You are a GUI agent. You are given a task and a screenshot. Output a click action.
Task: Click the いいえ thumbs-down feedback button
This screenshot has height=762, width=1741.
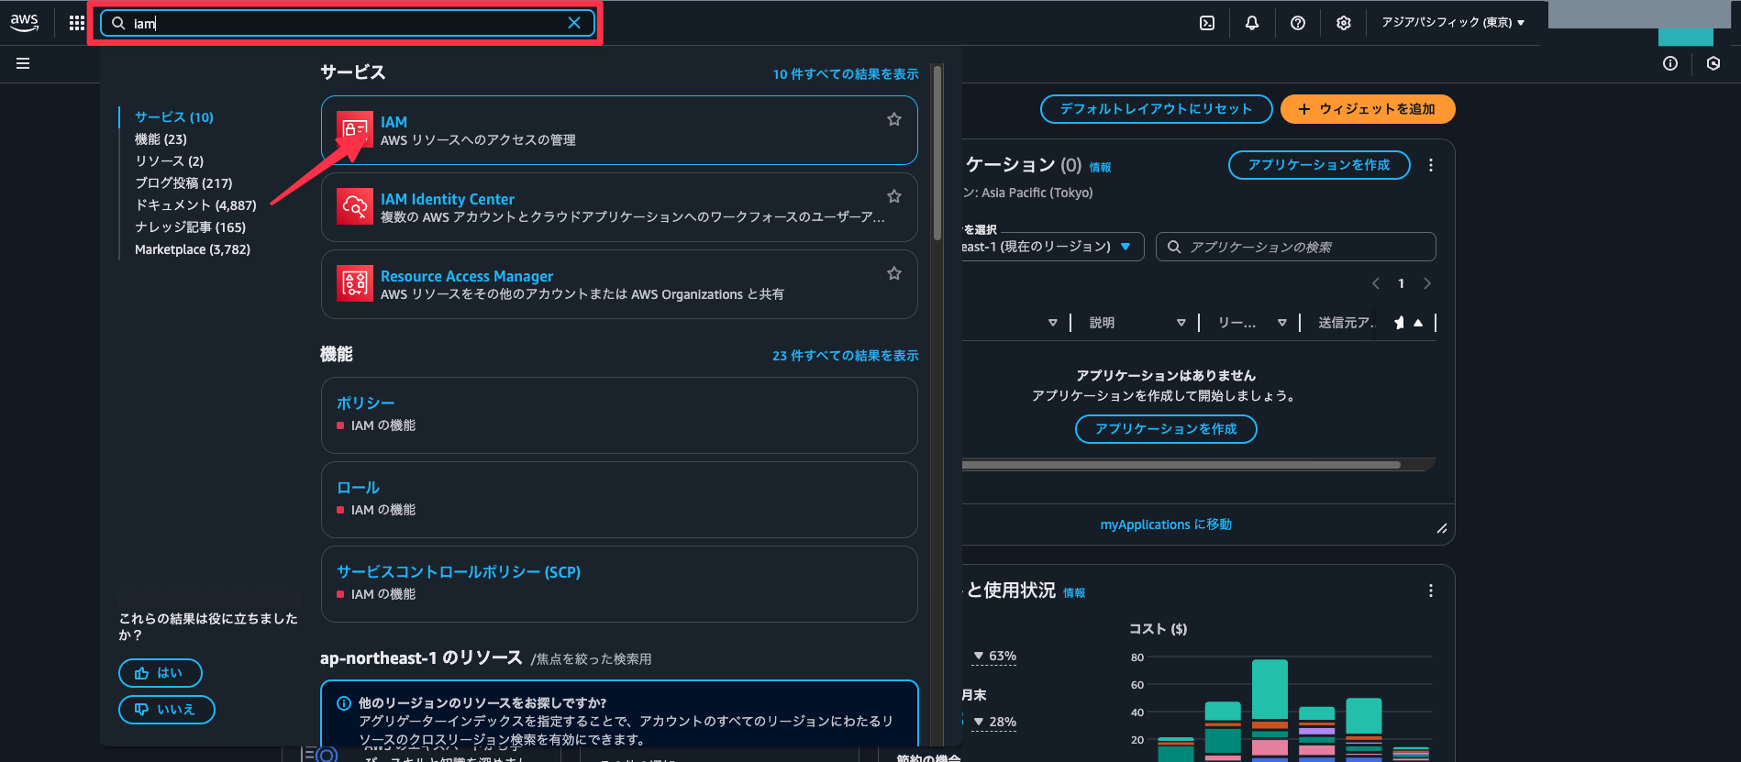point(167,710)
